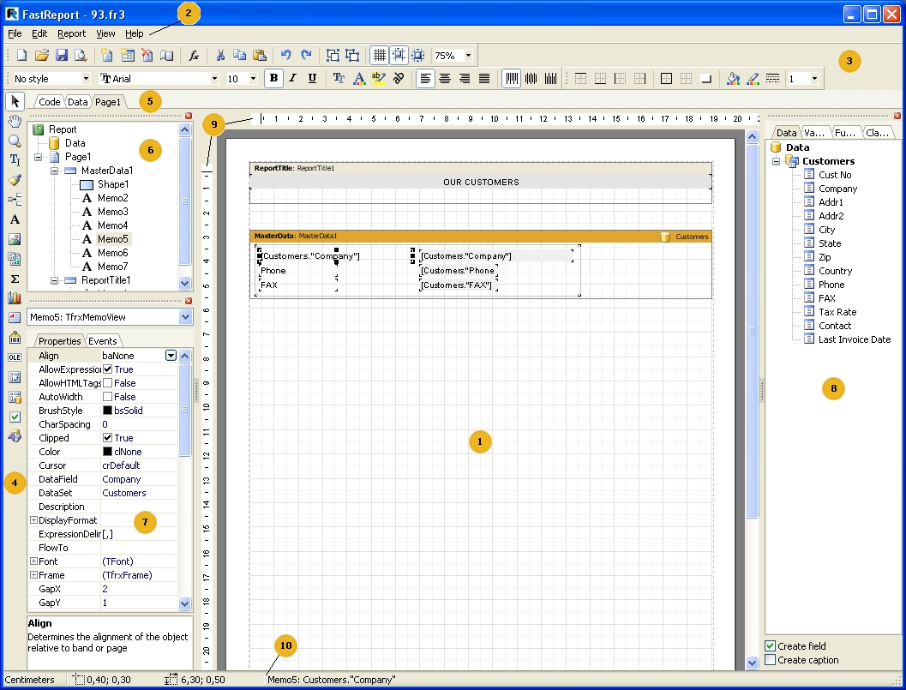This screenshot has width=906, height=690.
Task: Open the zoom percentage dropdown
Action: coord(468,56)
